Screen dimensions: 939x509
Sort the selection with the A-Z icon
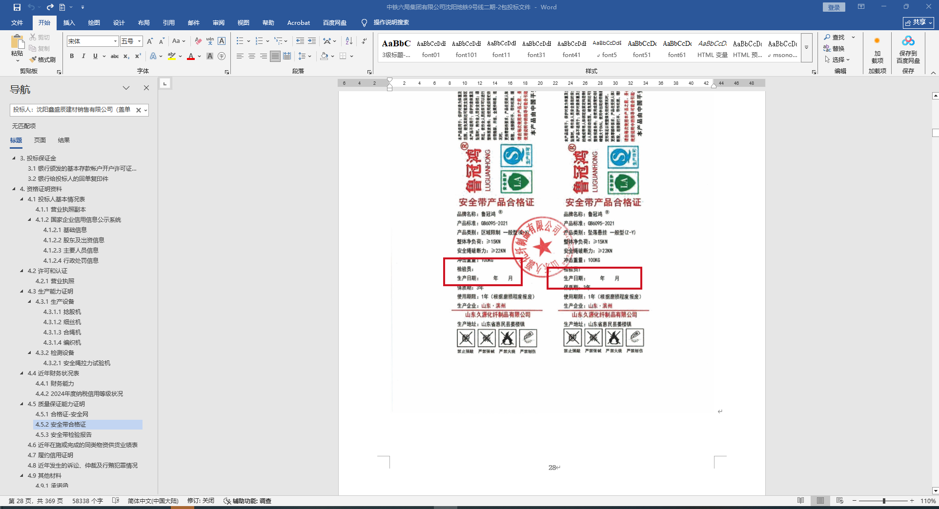pyautogui.click(x=349, y=41)
